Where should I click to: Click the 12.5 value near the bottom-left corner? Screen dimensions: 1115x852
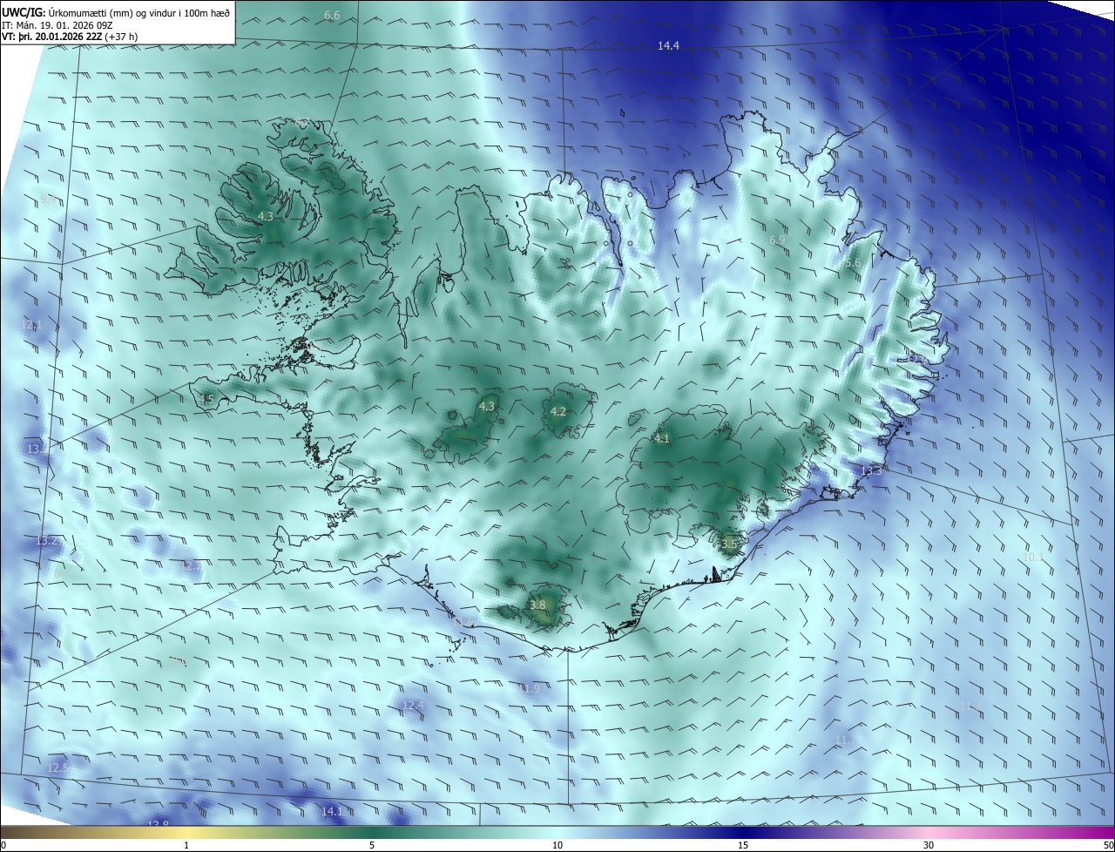pos(57,767)
